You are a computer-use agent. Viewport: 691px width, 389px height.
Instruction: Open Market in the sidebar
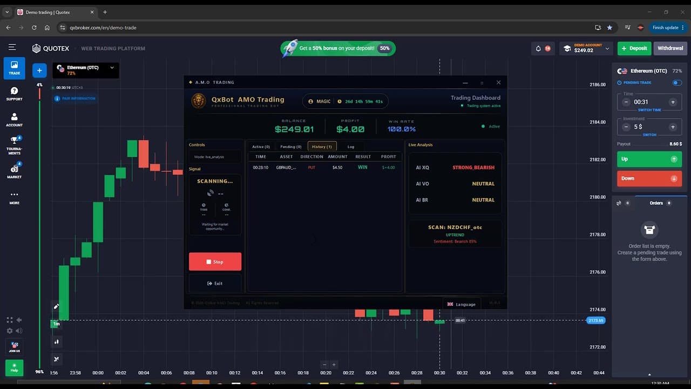(14, 171)
